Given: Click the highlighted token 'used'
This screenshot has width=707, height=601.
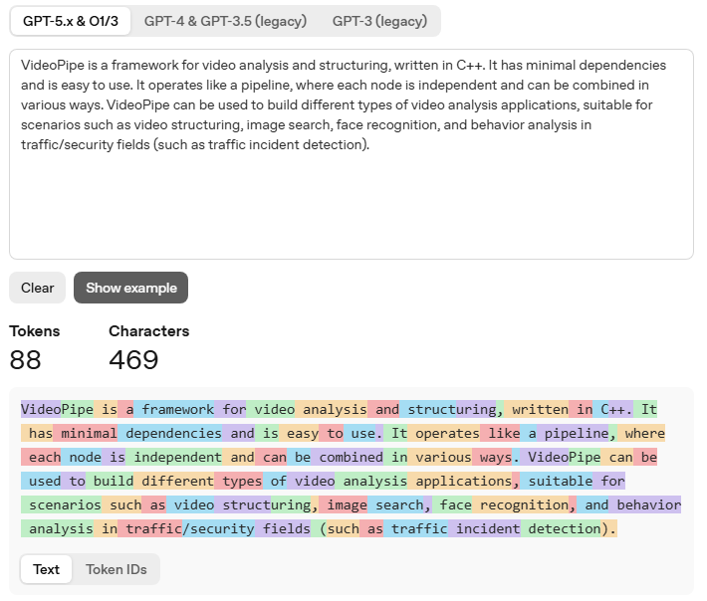Looking at the screenshot, I should click(41, 481).
